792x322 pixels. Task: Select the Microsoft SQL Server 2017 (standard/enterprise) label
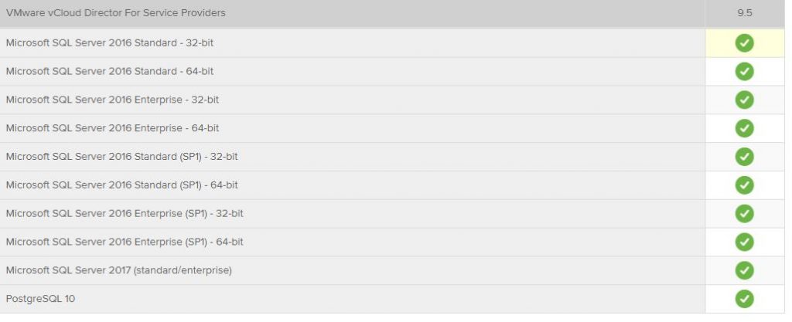point(118,270)
